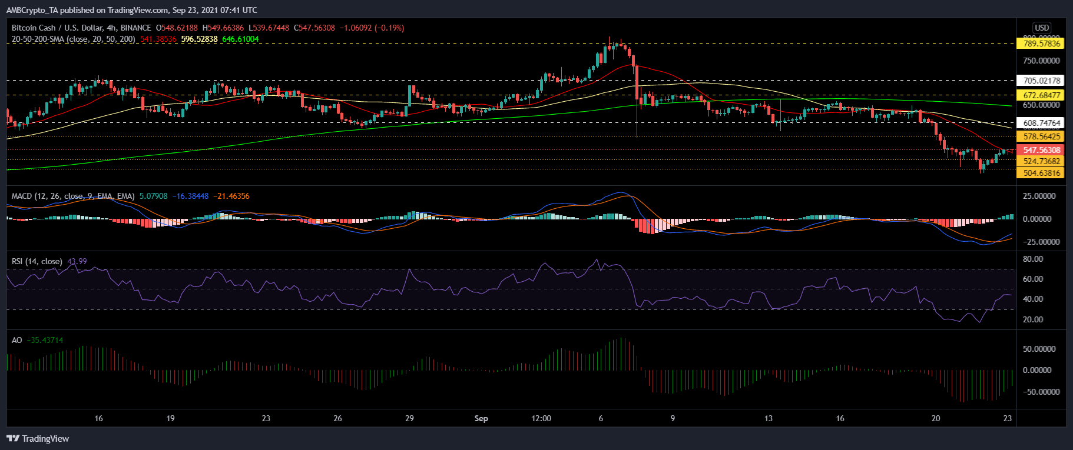Click the Sep month marker on time axis
This screenshot has width=1073, height=450.
click(481, 418)
